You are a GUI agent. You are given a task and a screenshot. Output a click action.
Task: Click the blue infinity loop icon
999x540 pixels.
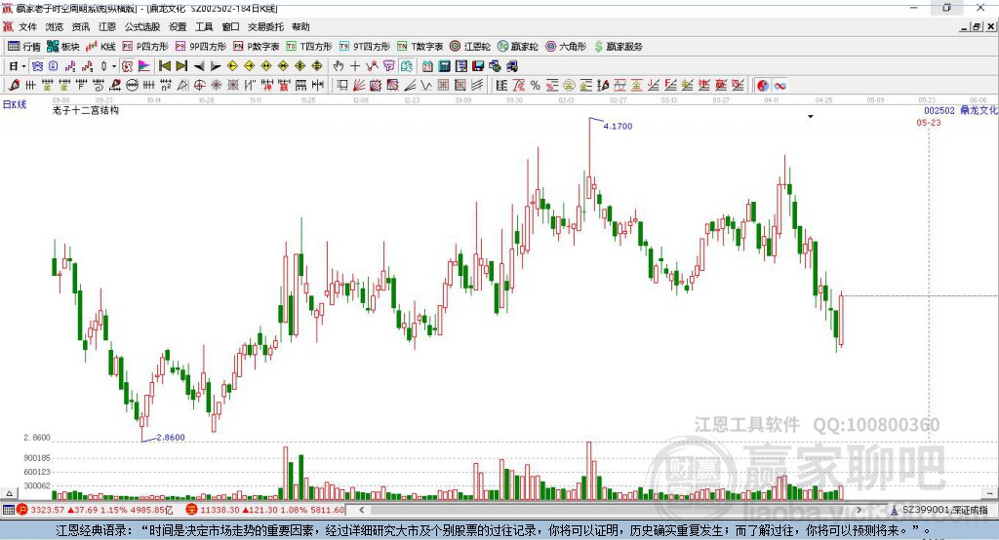[x=779, y=85]
